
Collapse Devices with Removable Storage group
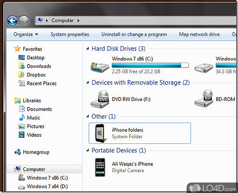click(88, 82)
